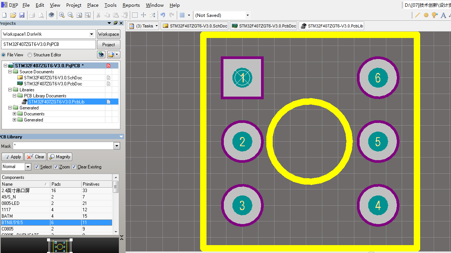Screen dimensions: 451x253
Task: Open the Normal mode dropdown
Action: point(28,167)
